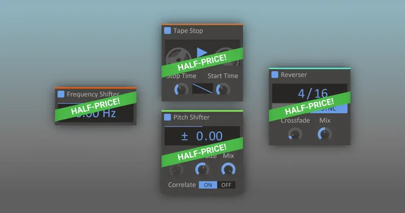Toggle the Pitch Shifter enable square
Viewport: 405px width, 213px height.
point(168,117)
